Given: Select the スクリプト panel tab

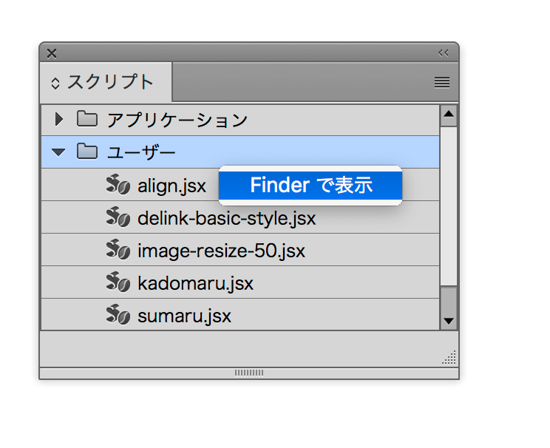Looking at the screenshot, I should click(106, 83).
